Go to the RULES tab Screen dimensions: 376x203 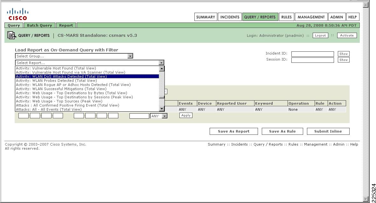(x=286, y=17)
